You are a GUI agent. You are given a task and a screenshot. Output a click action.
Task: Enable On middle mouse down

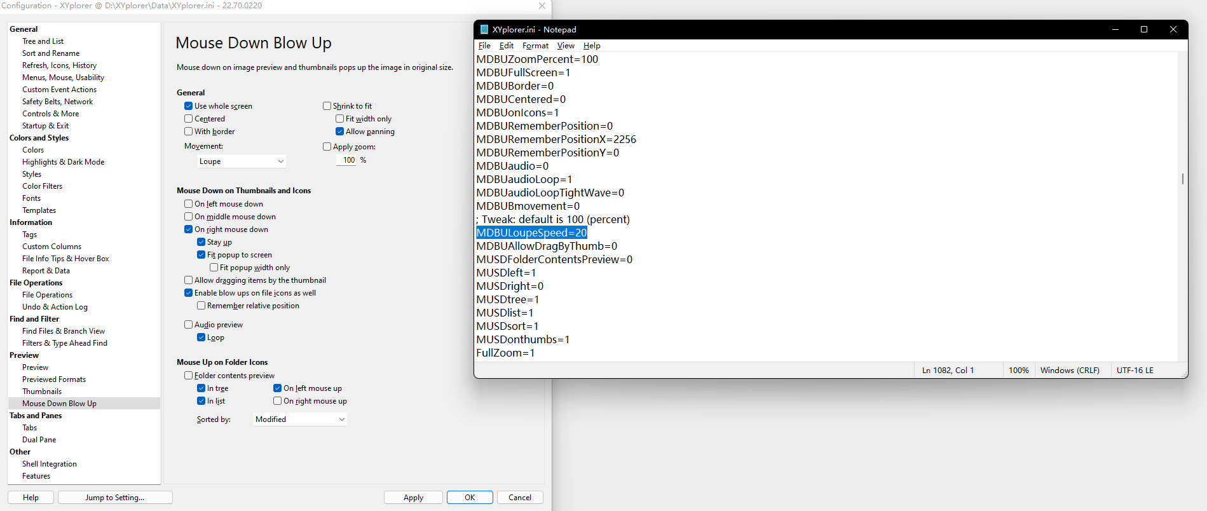pyautogui.click(x=189, y=217)
